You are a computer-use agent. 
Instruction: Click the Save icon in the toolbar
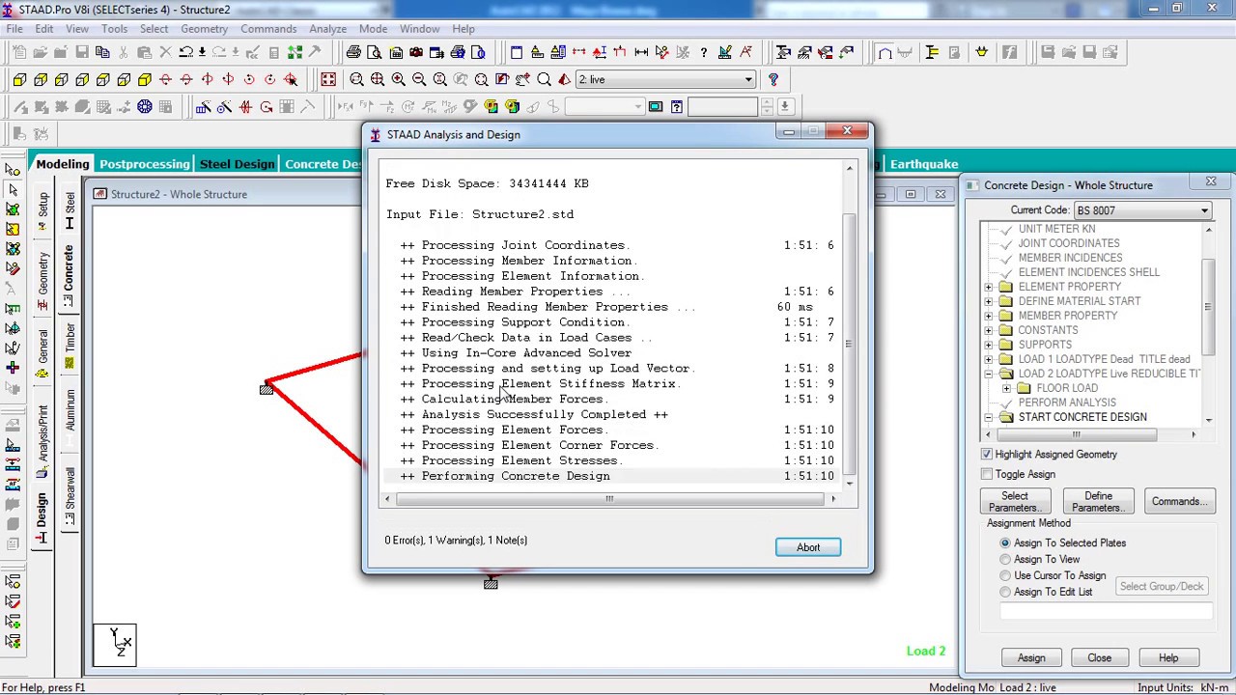[x=82, y=52]
